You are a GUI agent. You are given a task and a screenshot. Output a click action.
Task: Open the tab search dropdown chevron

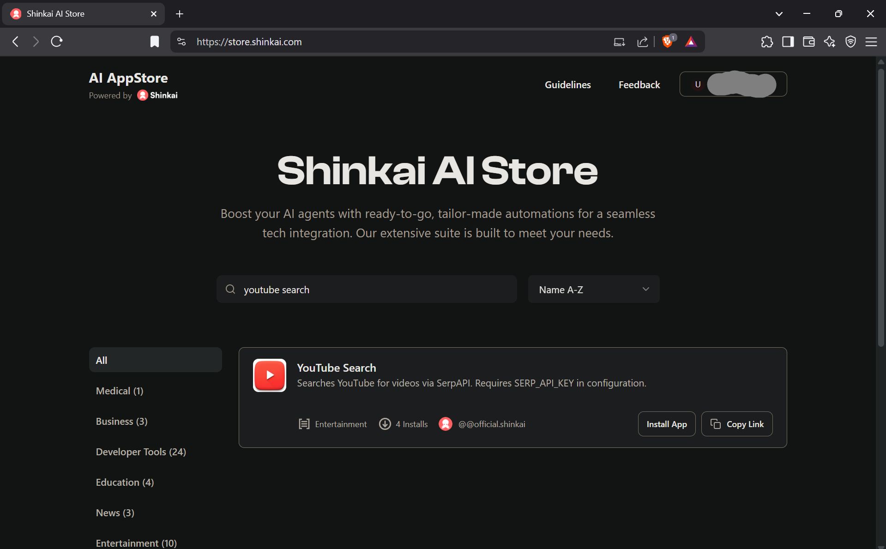779,14
